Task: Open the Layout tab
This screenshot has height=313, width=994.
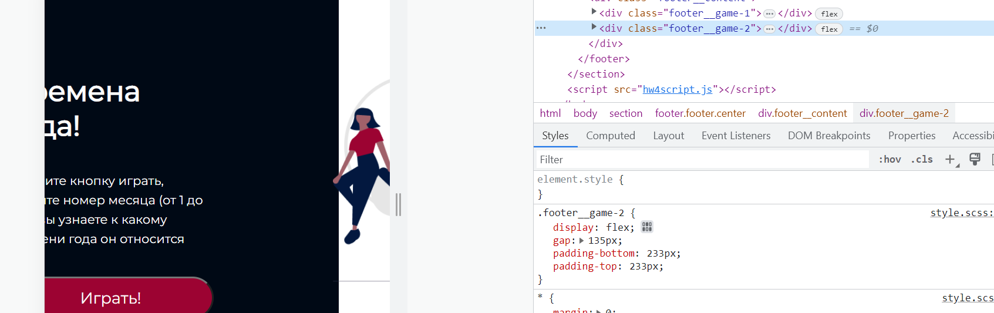Action: pos(669,136)
